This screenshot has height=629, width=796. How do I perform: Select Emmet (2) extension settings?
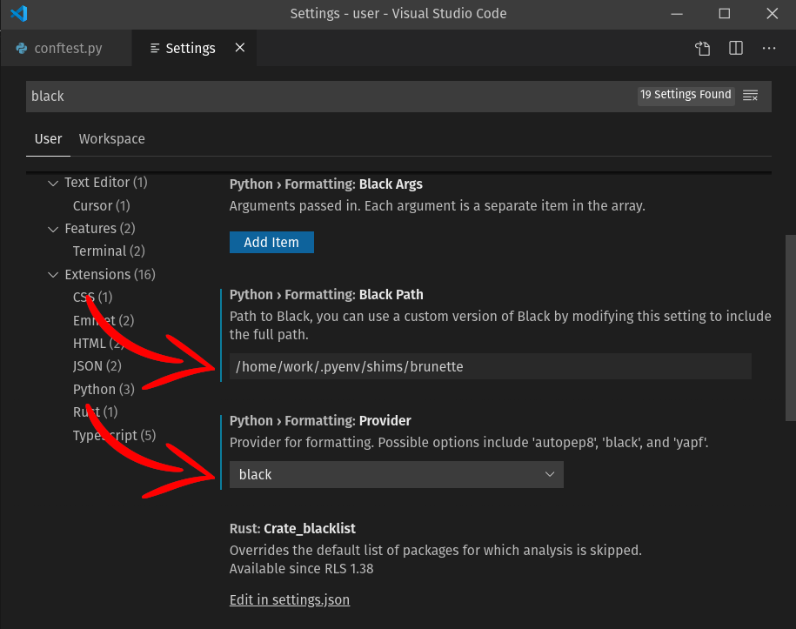coord(104,321)
